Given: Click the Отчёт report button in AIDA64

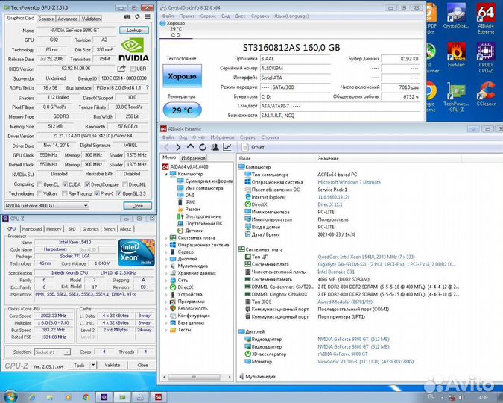Looking at the screenshot, I should click(253, 147).
